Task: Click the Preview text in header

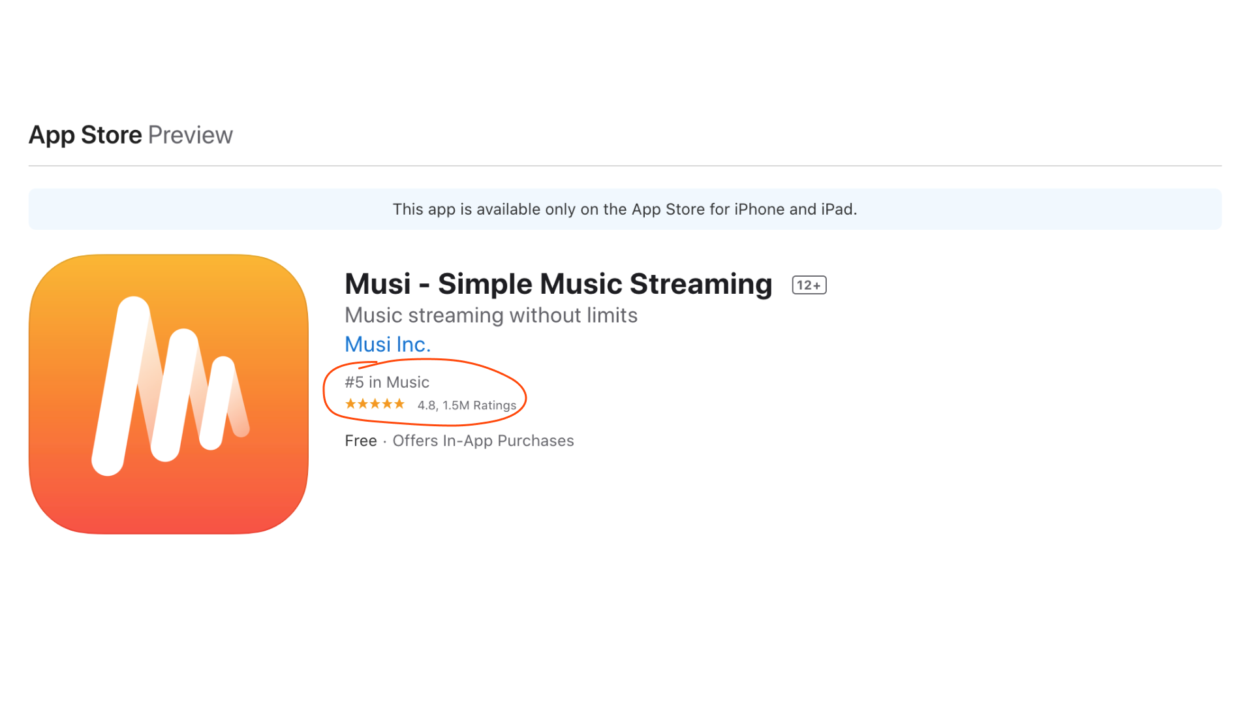Action: point(191,135)
